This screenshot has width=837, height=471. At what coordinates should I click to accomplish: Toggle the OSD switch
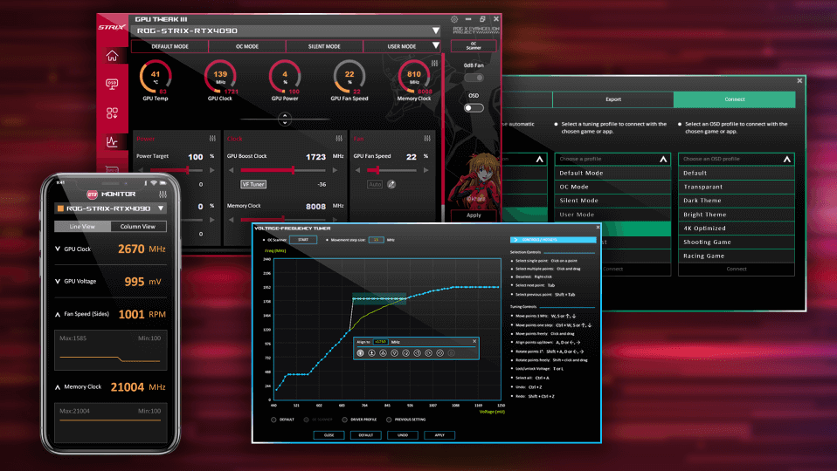point(474,107)
